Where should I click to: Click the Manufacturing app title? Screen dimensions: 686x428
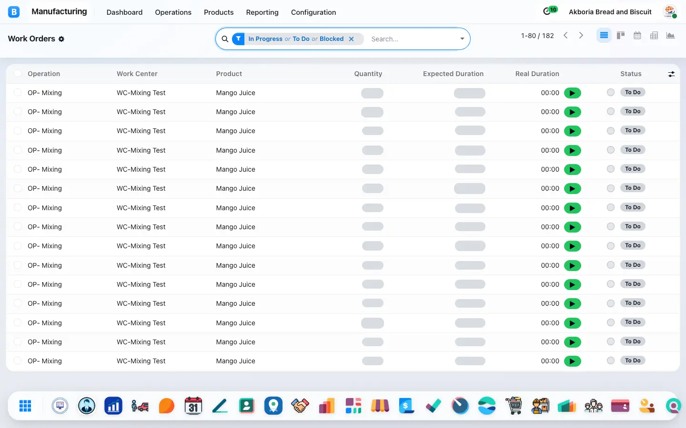(x=59, y=11)
